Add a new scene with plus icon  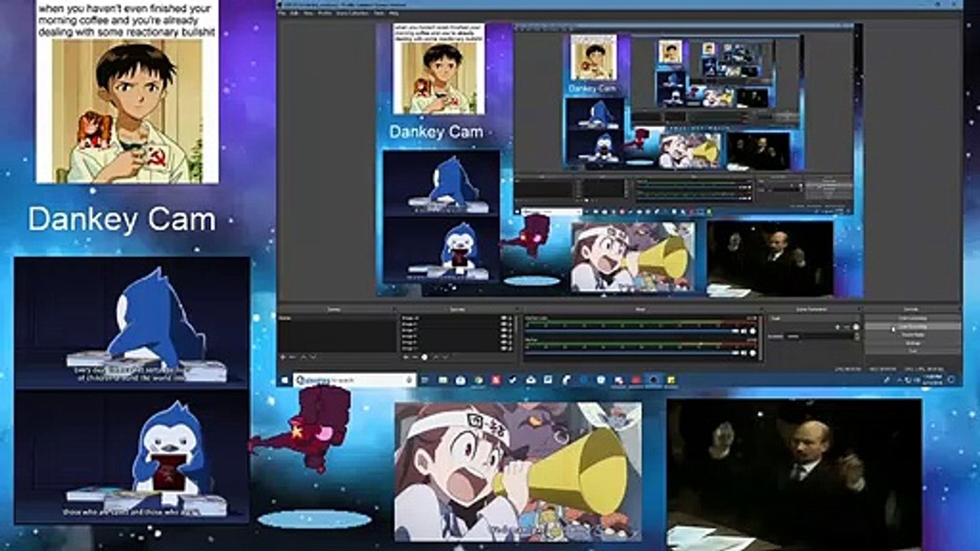(283, 357)
